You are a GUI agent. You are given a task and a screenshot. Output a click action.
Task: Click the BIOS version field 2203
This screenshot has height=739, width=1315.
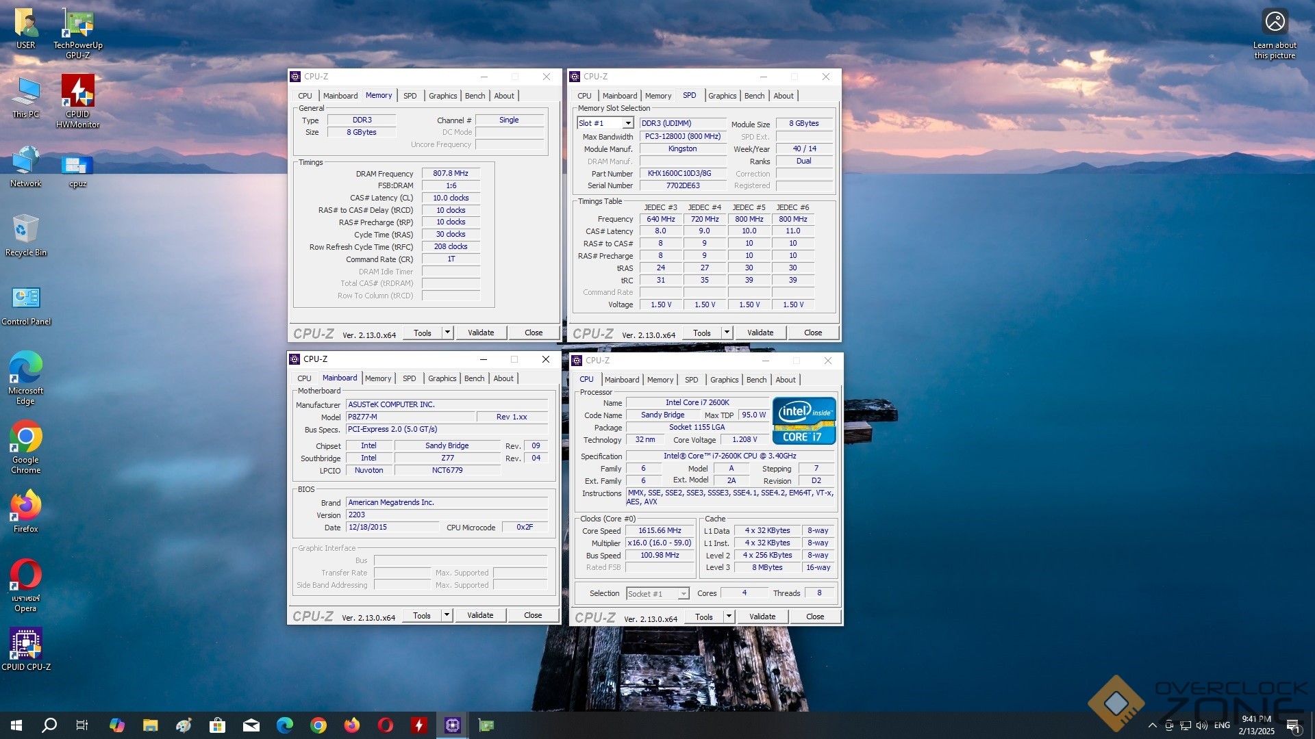[447, 515]
